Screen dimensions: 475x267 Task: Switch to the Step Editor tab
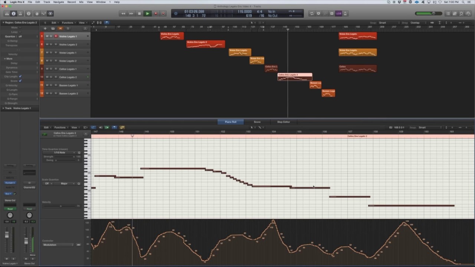tap(284, 122)
